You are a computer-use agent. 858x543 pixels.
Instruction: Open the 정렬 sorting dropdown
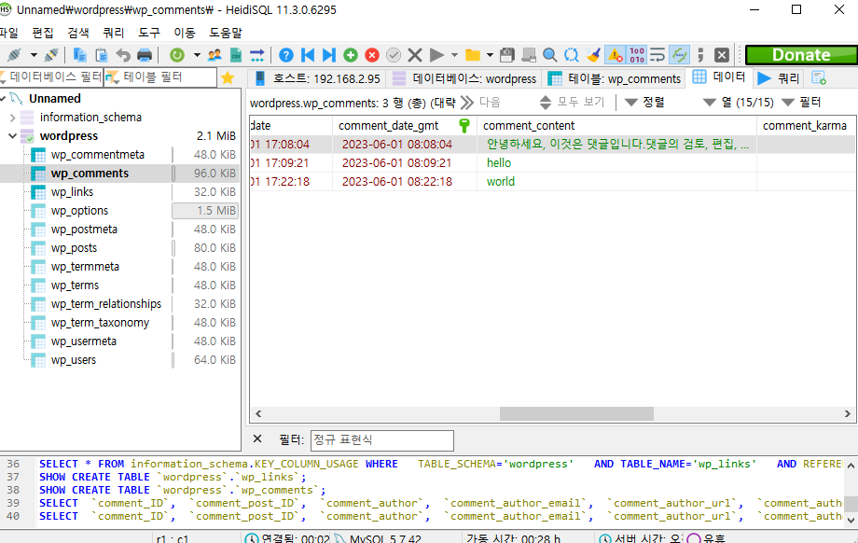[x=644, y=102]
